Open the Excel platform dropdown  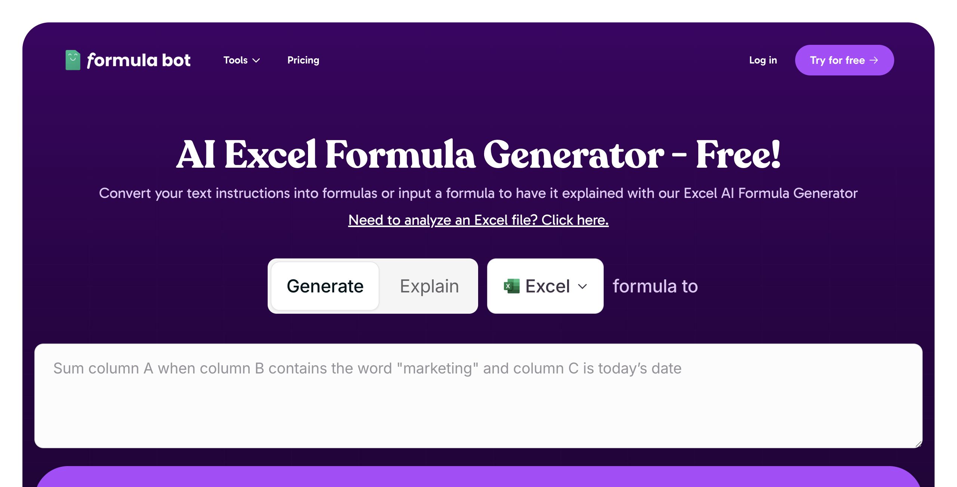545,286
